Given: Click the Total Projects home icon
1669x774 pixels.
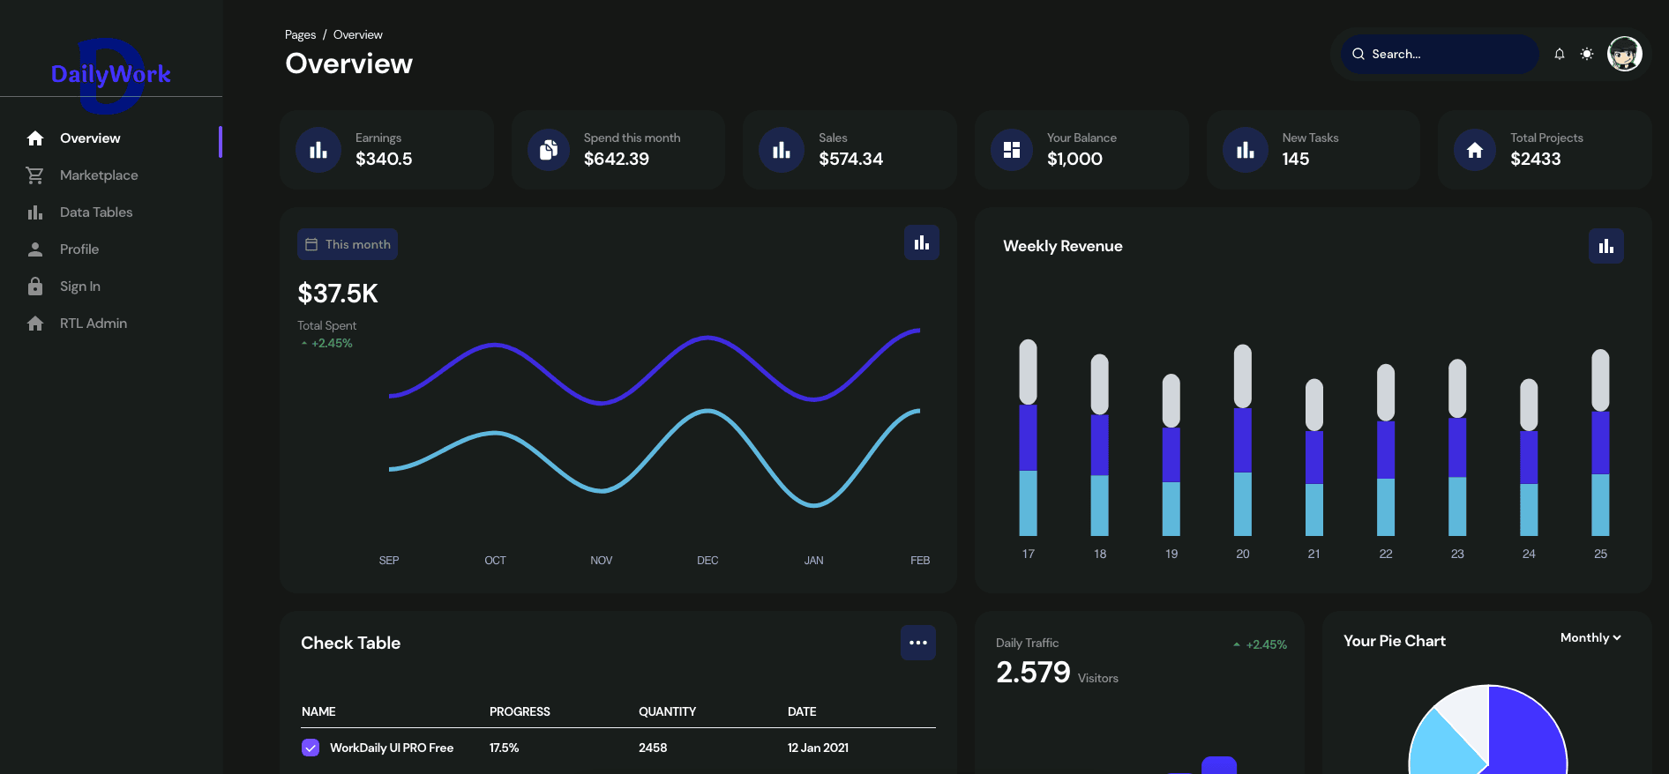Looking at the screenshot, I should tap(1475, 150).
